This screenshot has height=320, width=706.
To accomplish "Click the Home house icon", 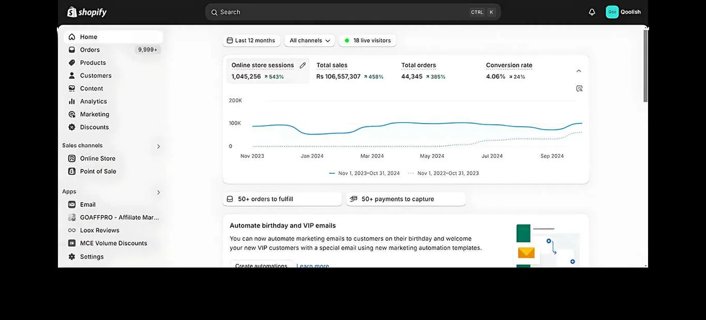I will [72, 37].
